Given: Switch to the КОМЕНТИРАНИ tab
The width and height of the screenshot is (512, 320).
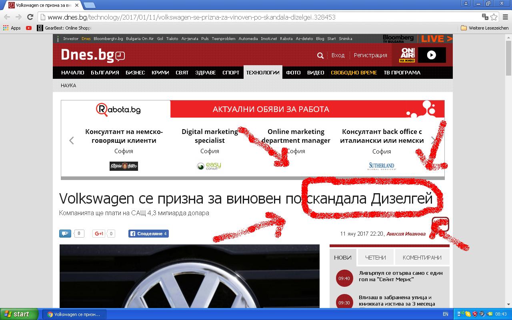Looking at the screenshot, I should click(422, 258).
